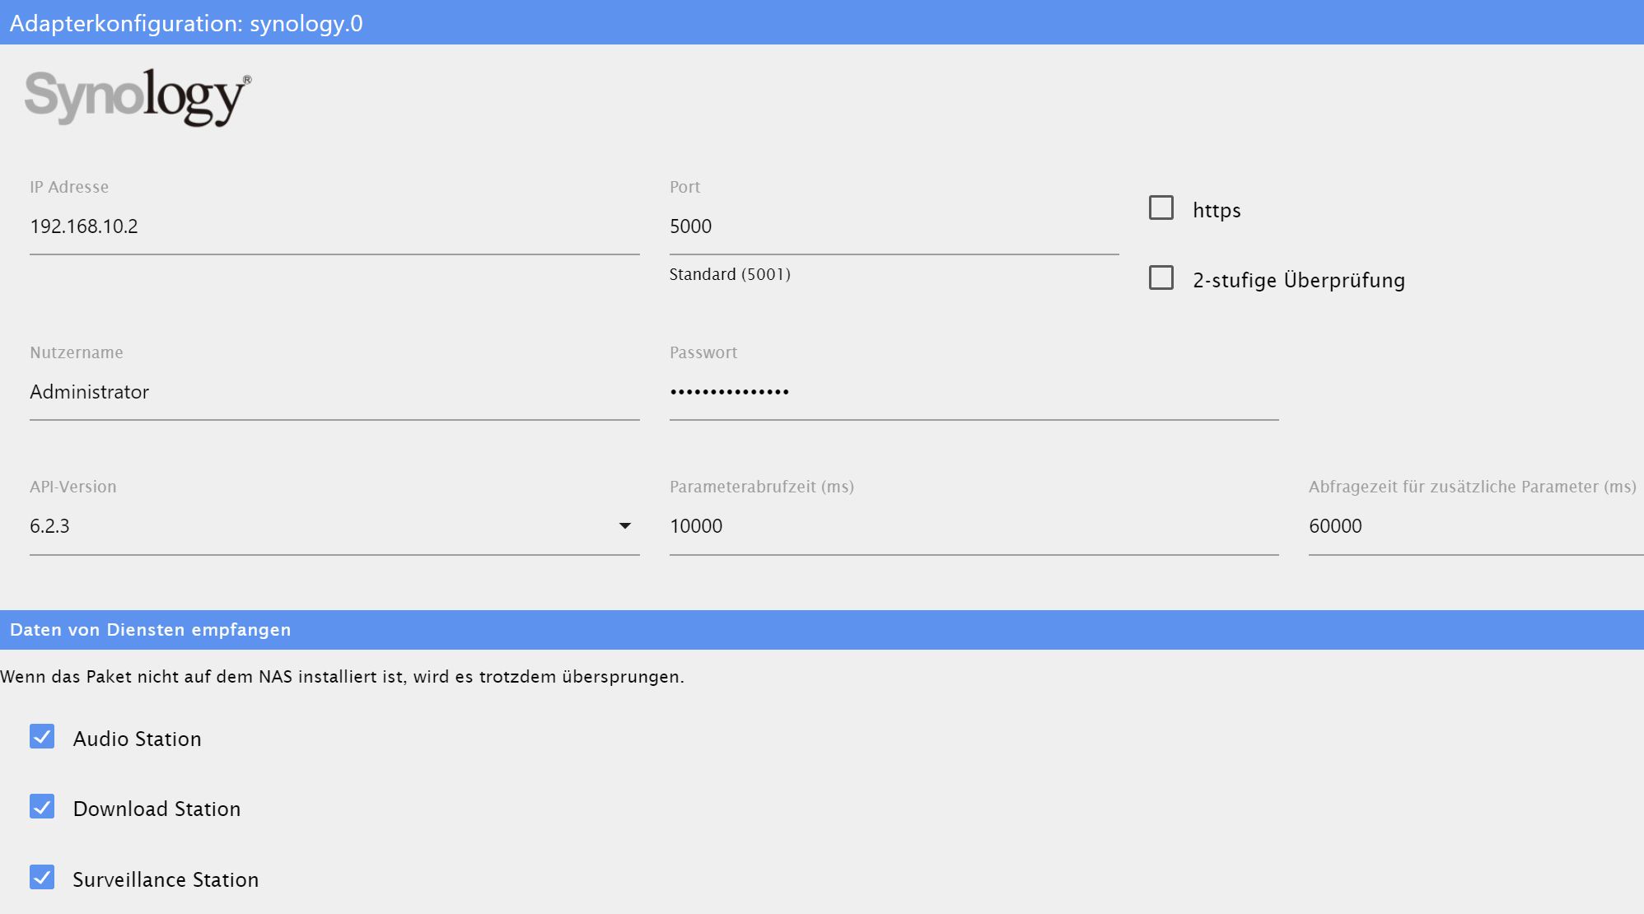1644x914 pixels.
Task: Click 'Daten von Diensten empfangen' section header
Action: (x=822, y=630)
